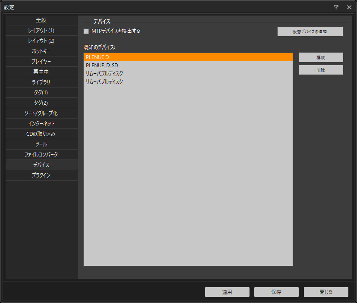357x303 pixels.
Task: Click 仮想デバイスの追加 button
Action: (x=310, y=31)
